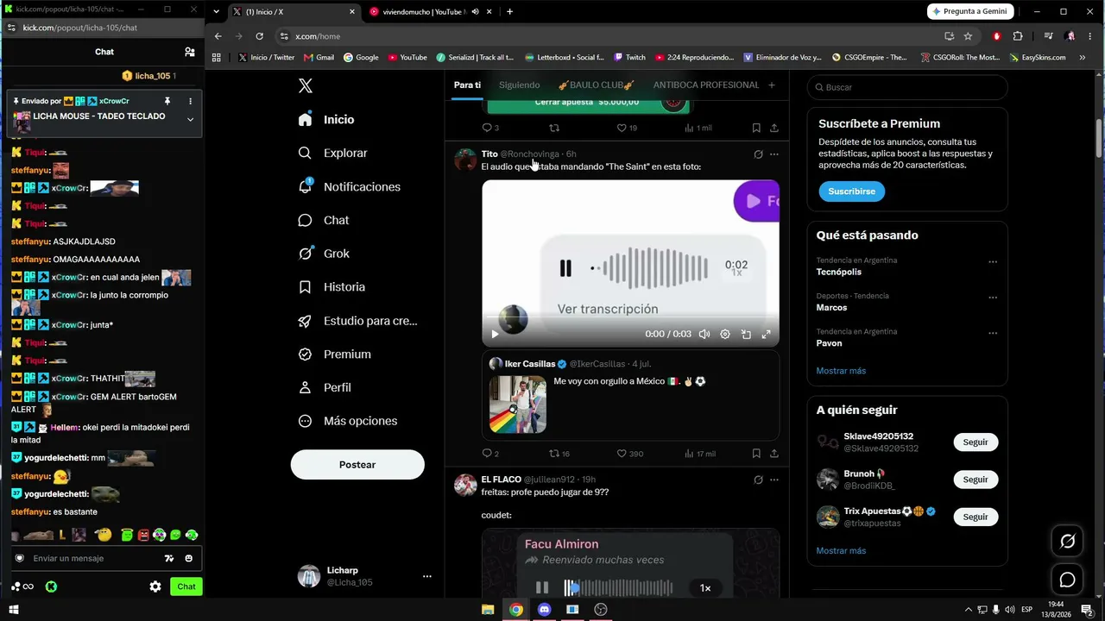The width and height of the screenshot is (1105, 621).
Task: Open video settings gear in Tito's tweet
Action: (725, 335)
